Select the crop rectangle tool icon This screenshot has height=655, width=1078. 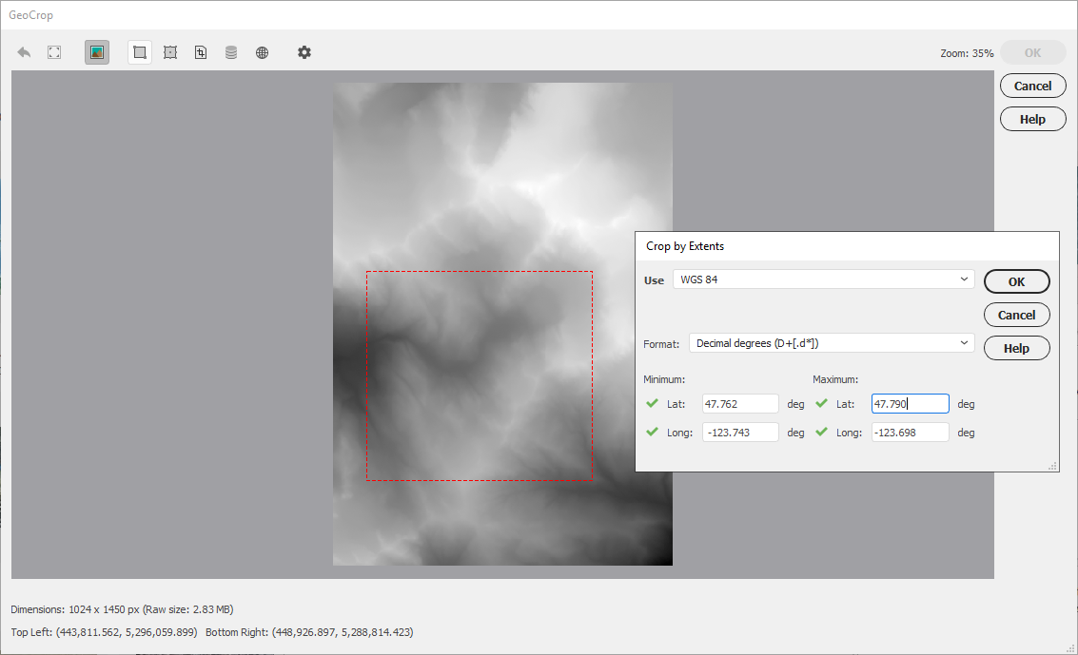coord(140,52)
